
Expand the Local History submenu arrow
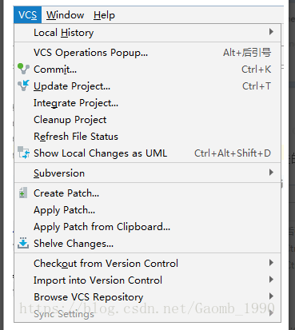[x=271, y=32]
